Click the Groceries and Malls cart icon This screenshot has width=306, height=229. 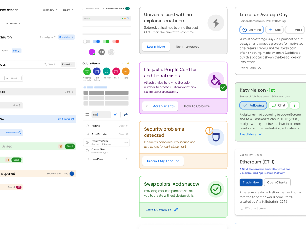(87, 71)
